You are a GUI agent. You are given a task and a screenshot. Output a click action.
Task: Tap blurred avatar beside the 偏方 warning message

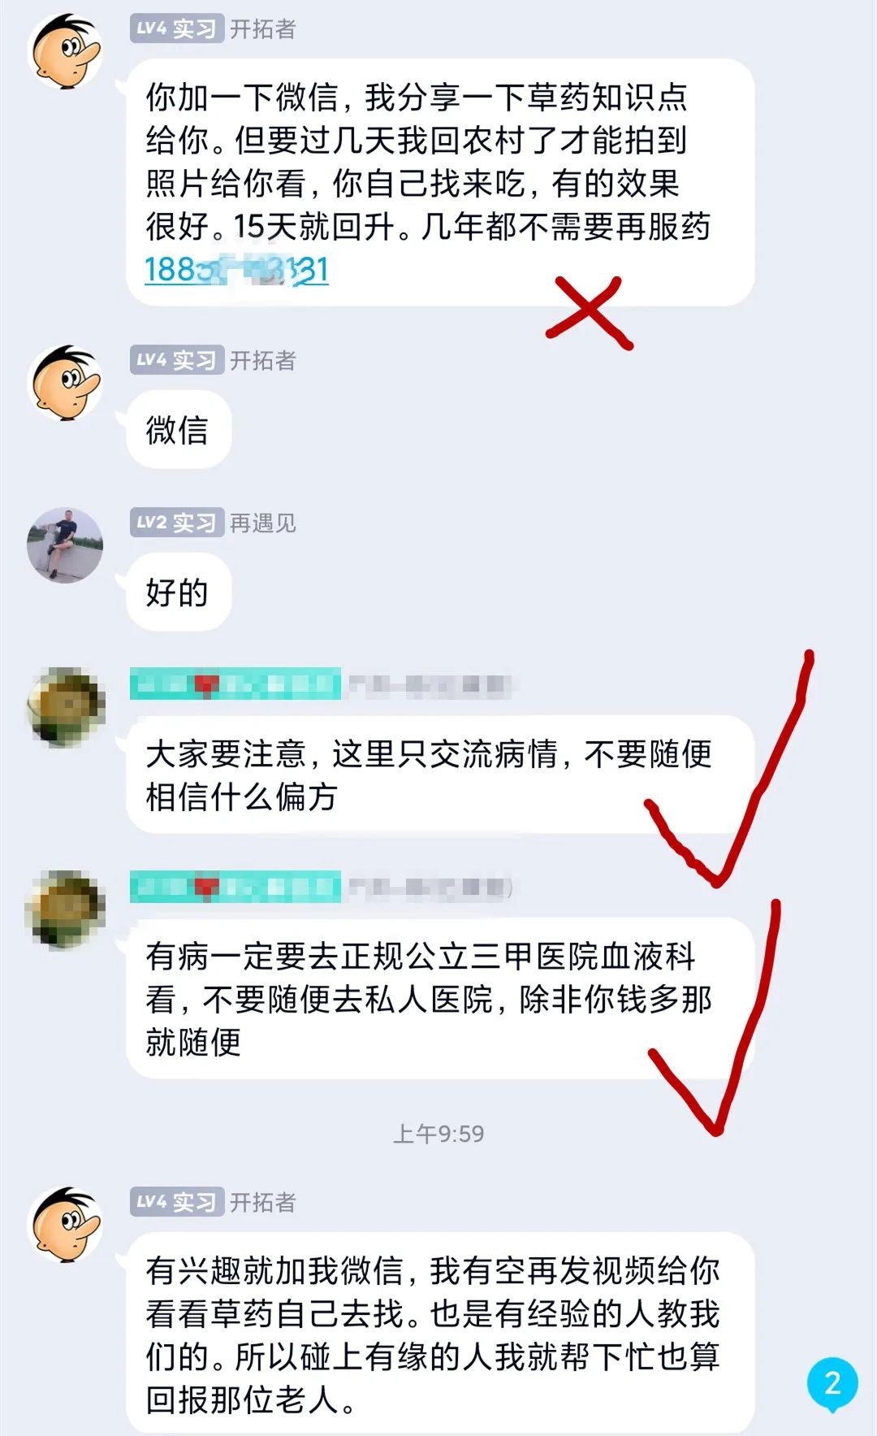click(x=66, y=707)
